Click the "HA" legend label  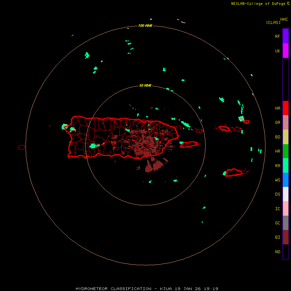pyautogui.click(x=277, y=108)
